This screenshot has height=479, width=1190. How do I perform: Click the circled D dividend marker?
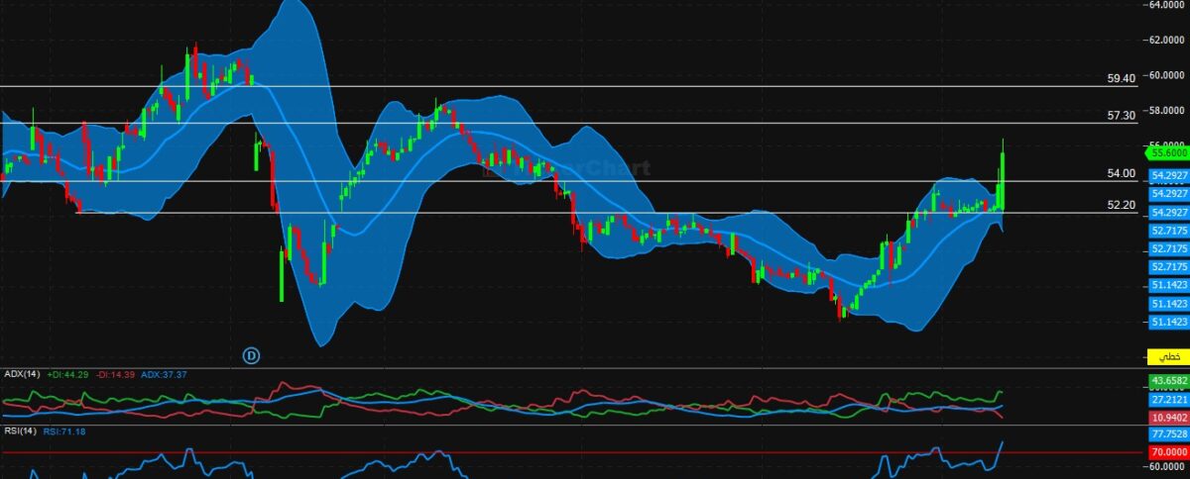[x=252, y=353]
